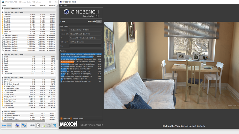Click HWiNFO horizontal scrollbar right arrow

click(55, 121)
